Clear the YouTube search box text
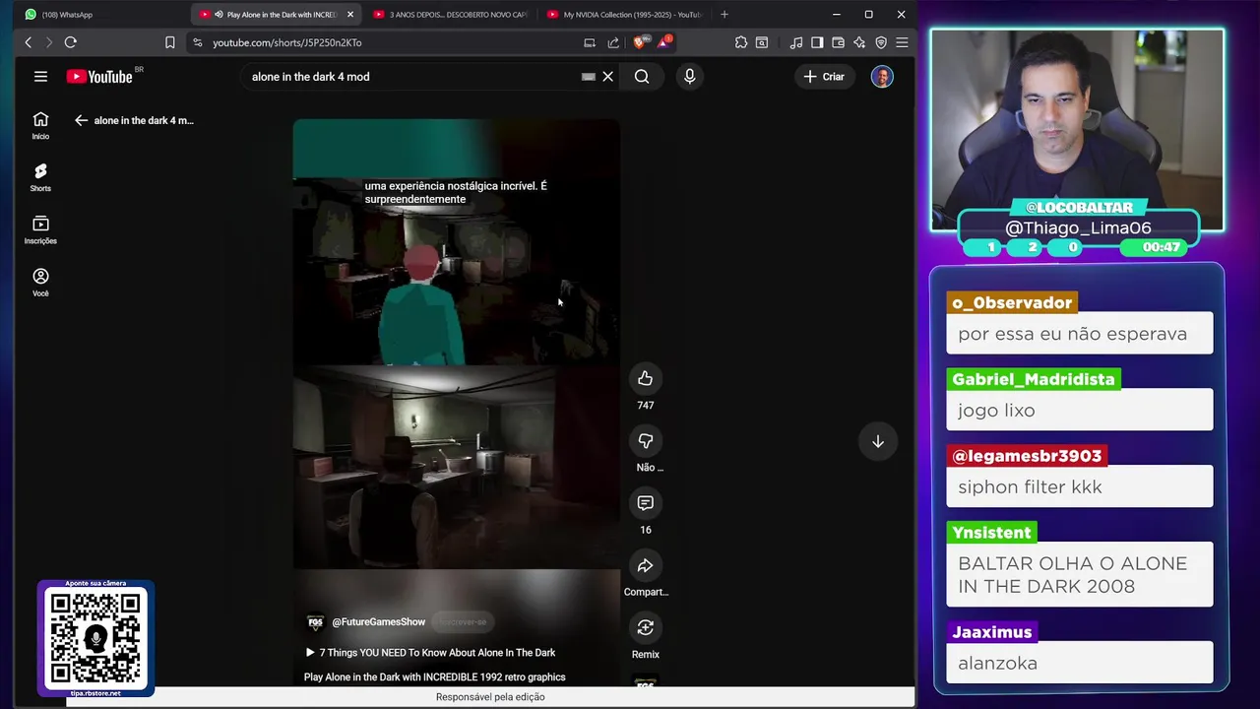 (x=608, y=76)
